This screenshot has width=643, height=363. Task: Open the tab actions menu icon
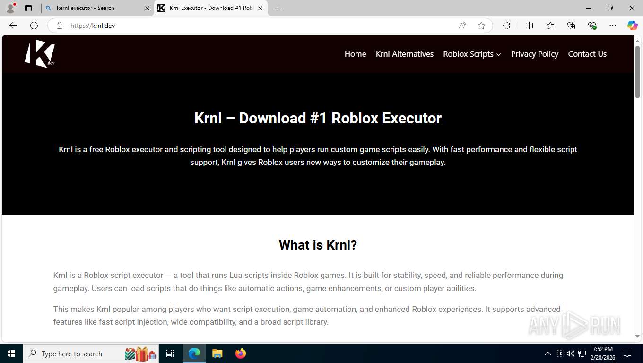[x=28, y=8]
